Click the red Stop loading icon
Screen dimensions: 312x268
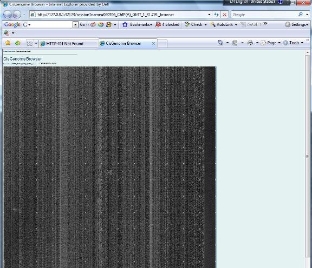coord(225,15)
